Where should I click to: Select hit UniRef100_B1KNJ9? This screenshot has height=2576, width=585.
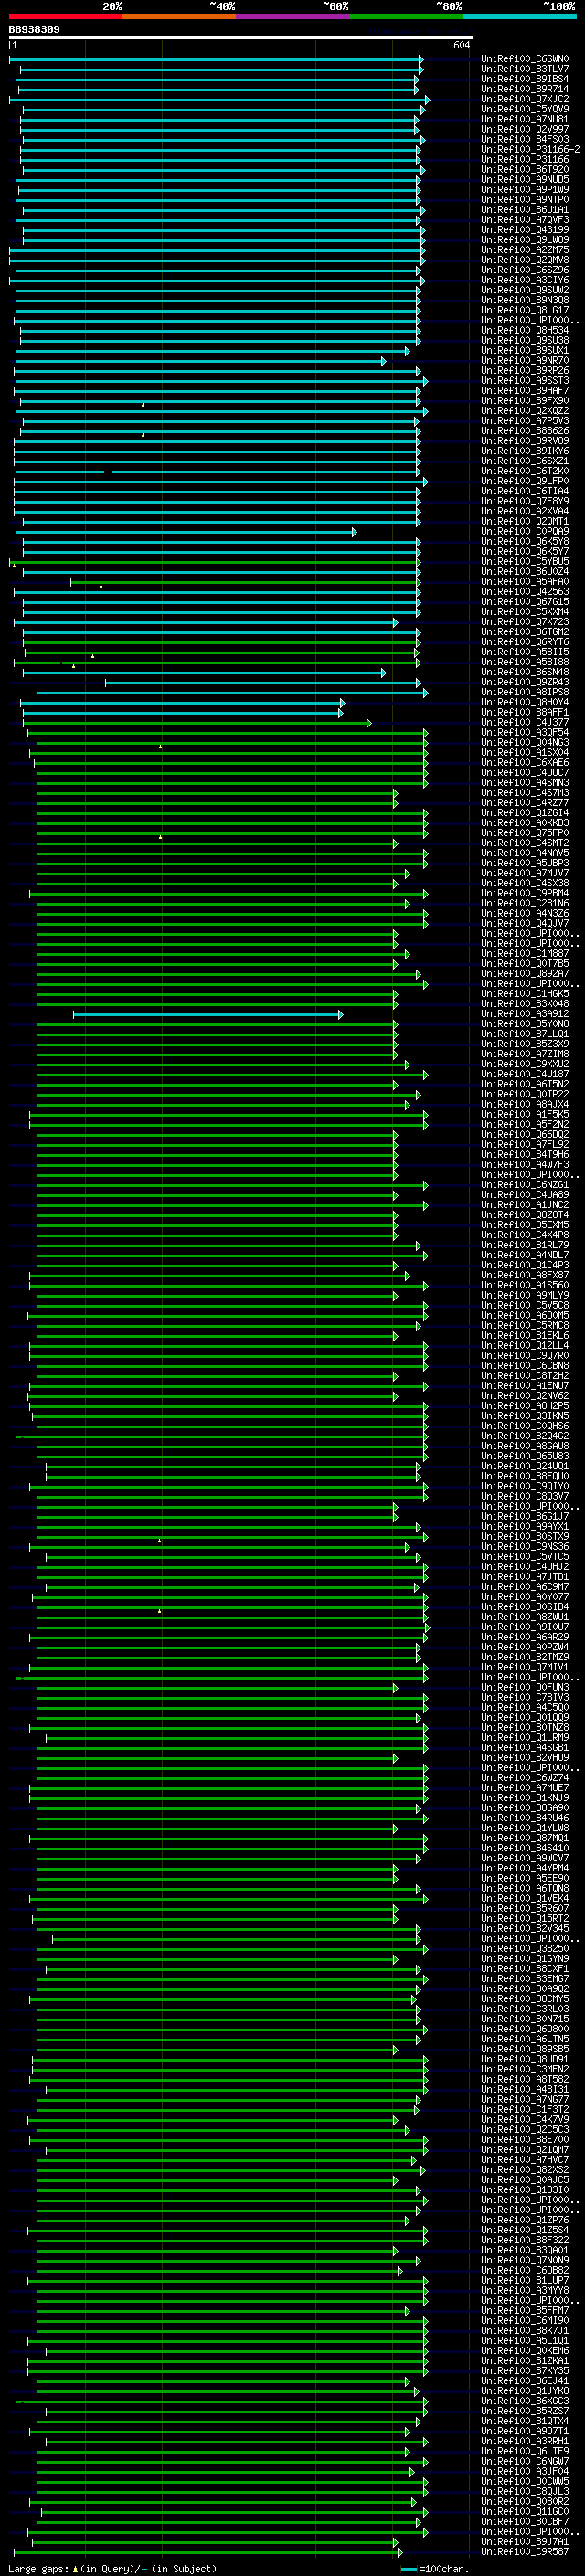[525, 1799]
